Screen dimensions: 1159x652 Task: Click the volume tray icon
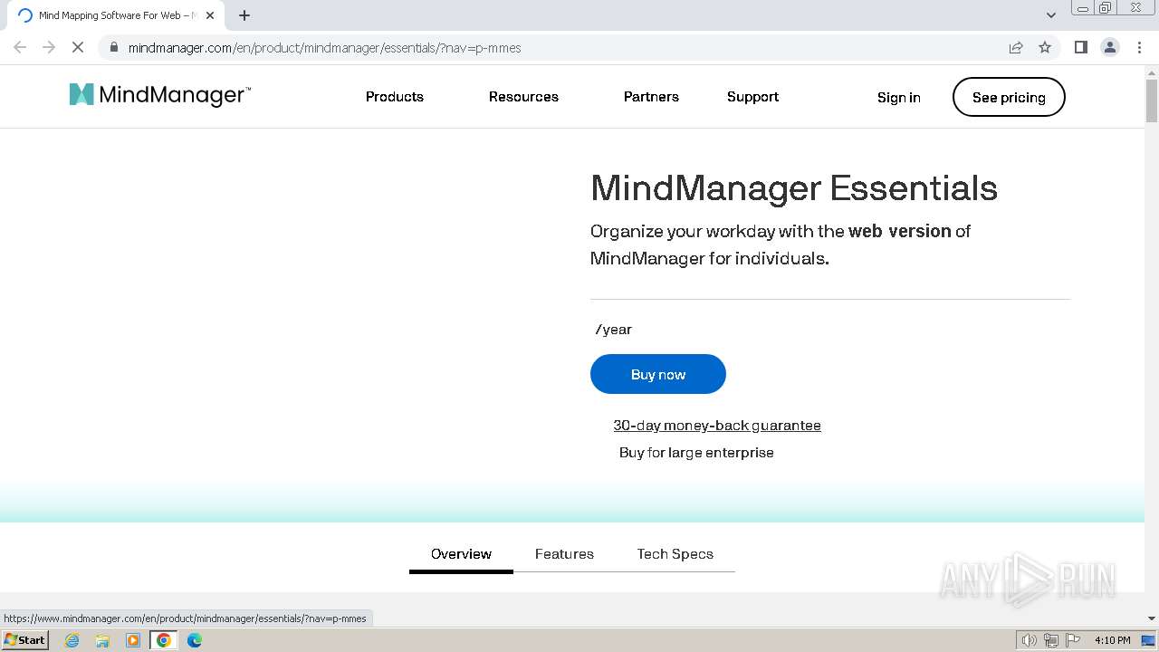1029,640
